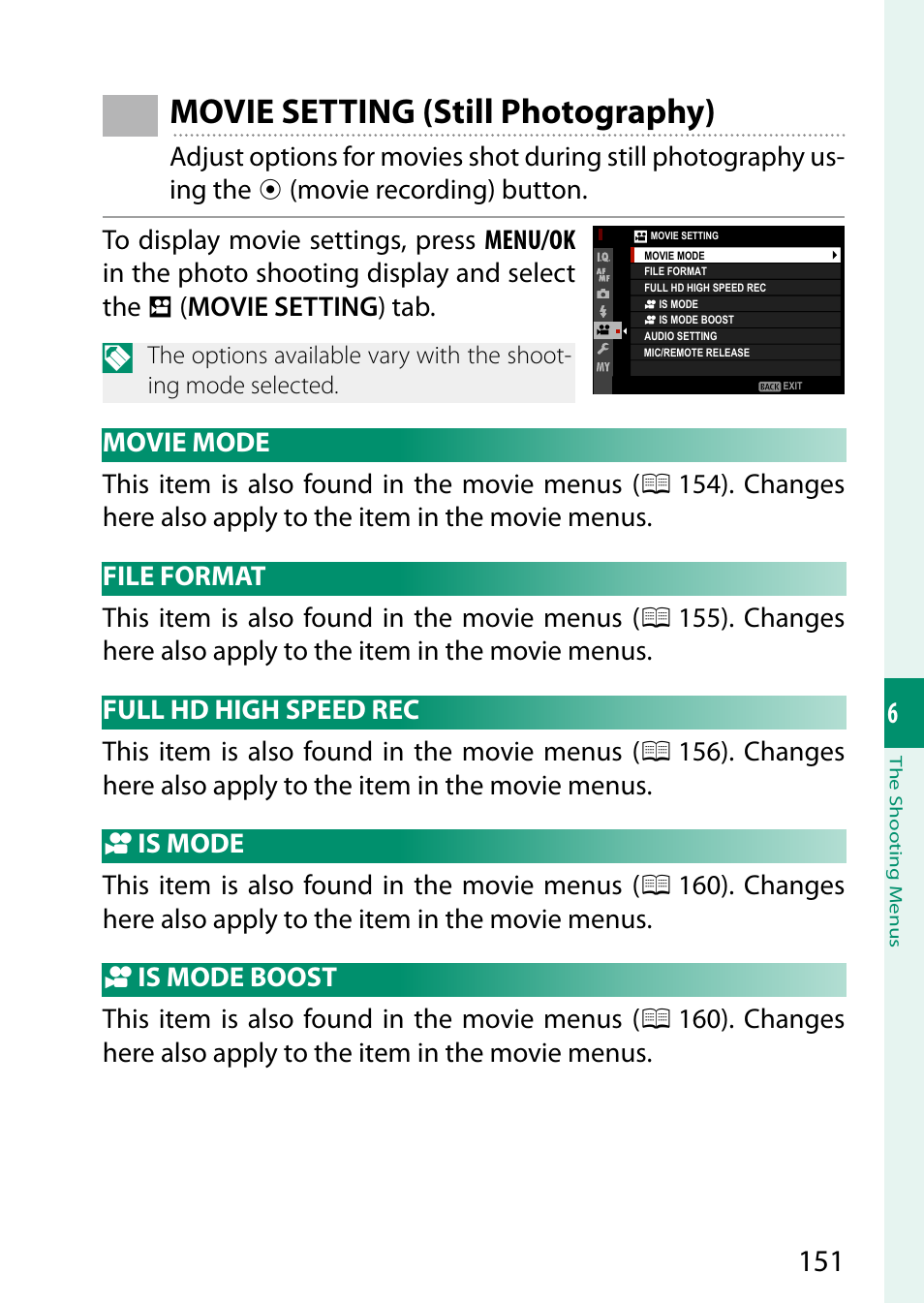Follow the page 155 reference link

coord(701,618)
